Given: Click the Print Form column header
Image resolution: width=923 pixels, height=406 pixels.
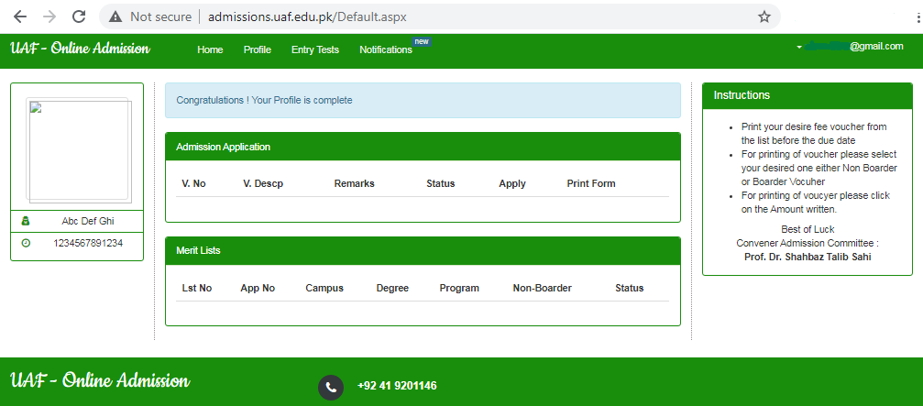Looking at the screenshot, I should pyautogui.click(x=591, y=183).
